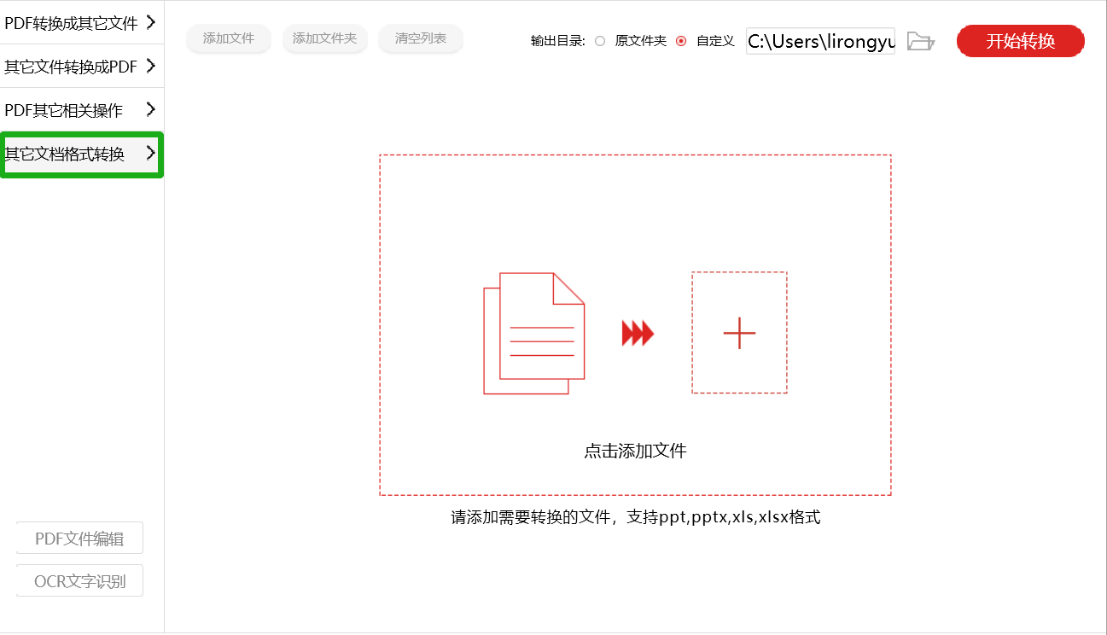This screenshot has height=635, width=1107.
Task: Click the 添加文件夹 button
Action: pyautogui.click(x=324, y=39)
